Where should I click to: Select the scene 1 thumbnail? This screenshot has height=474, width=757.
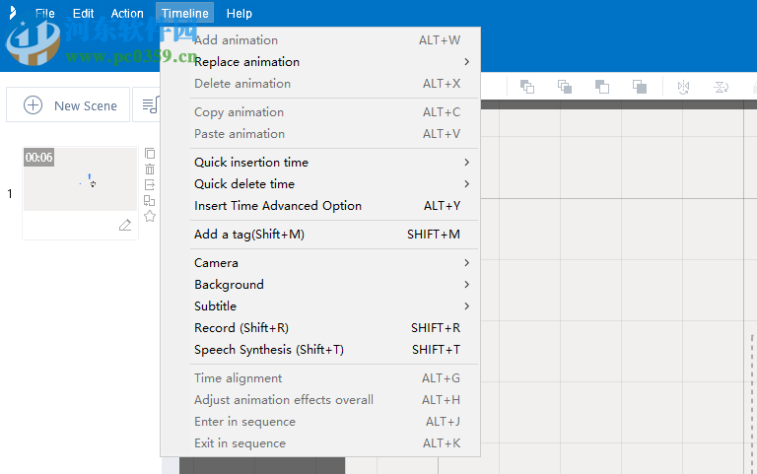coord(80,179)
